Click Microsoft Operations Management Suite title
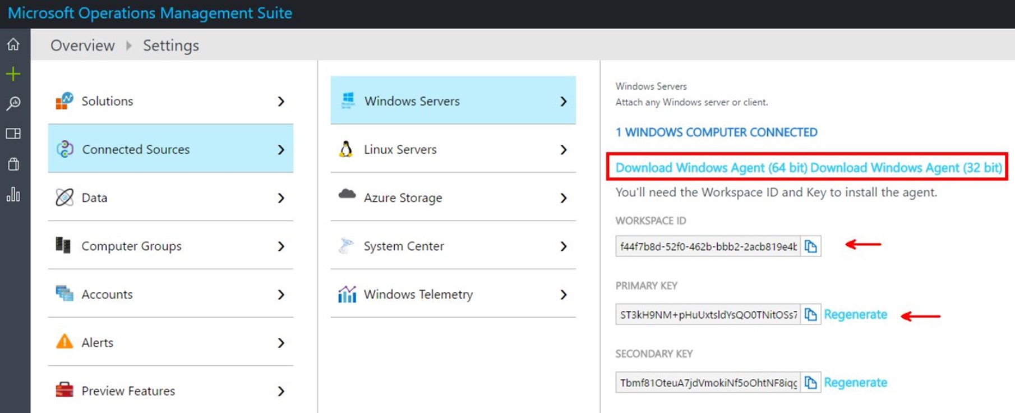The image size is (1015, 413). click(x=150, y=13)
